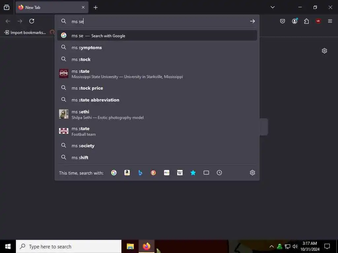Search history with the clock icon
This screenshot has height=253, width=338.
click(219, 173)
